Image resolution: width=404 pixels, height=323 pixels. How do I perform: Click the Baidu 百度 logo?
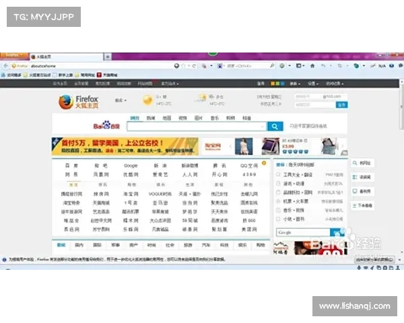pos(106,125)
